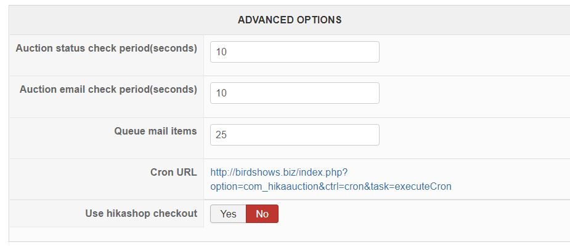Click the Queue mail items input box
The height and width of the screenshot is (250, 570).
tap(295, 135)
